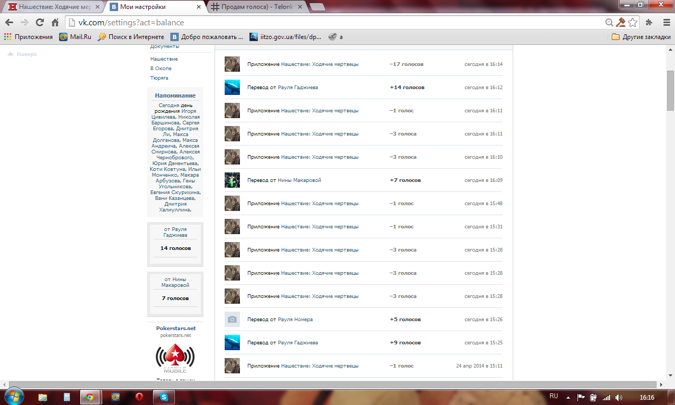Show hidden system tray icons arrow

click(x=568, y=397)
